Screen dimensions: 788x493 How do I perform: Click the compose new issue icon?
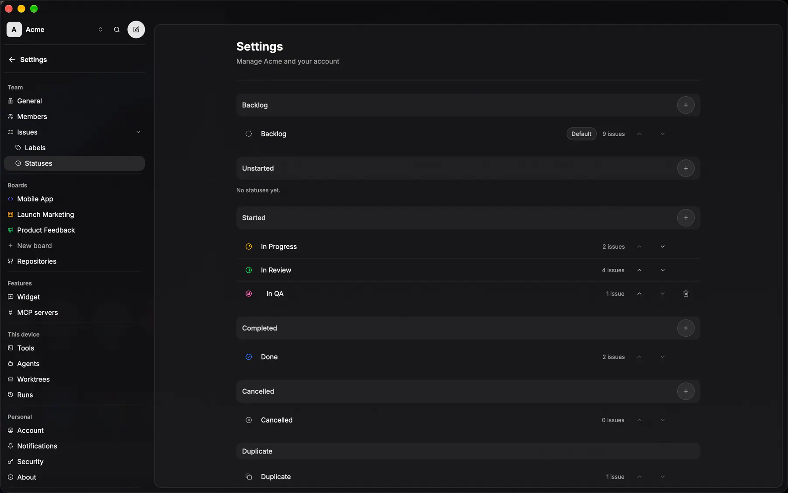click(136, 29)
